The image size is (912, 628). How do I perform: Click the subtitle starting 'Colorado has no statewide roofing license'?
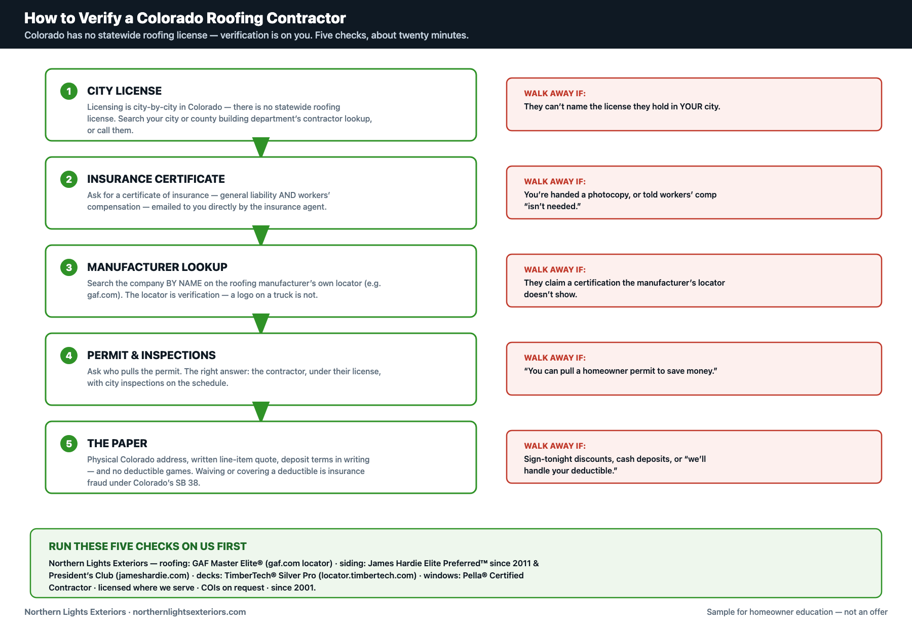246,35
